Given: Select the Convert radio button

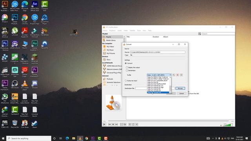Looking at the screenshot, I should coord(125,63).
